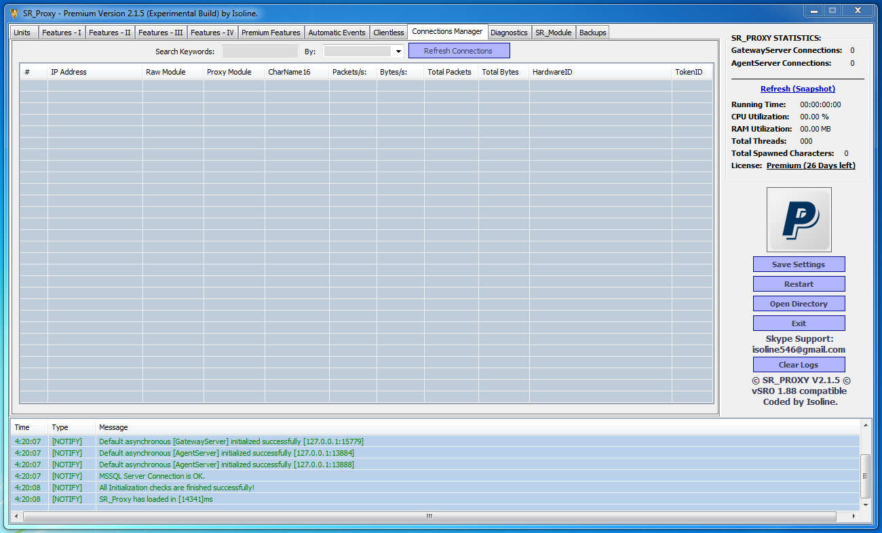This screenshot has height=533, width=882.
Task: Select 'SR_Proxy has loaded in [14341]ms' entry
Action: 436,499
